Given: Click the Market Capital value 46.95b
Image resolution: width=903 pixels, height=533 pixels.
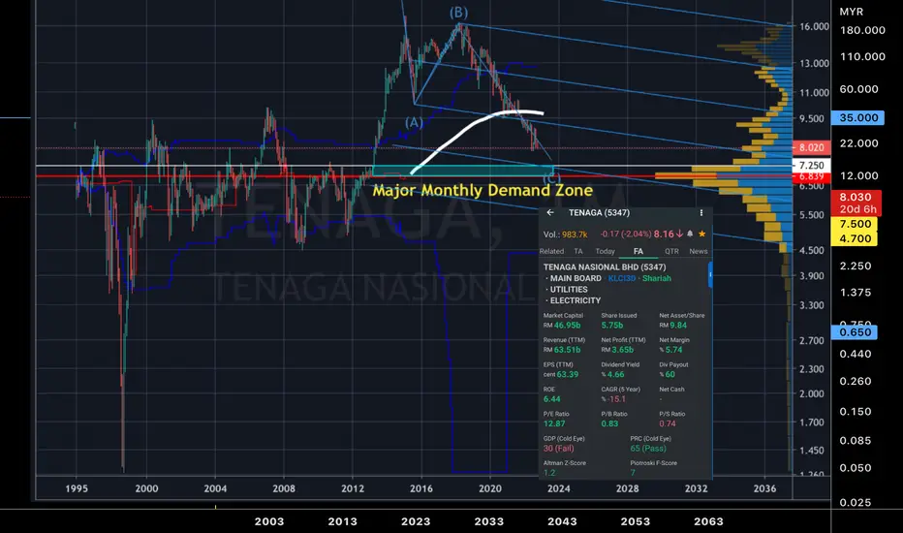Looking at the screenshot, I should [567, 326].
